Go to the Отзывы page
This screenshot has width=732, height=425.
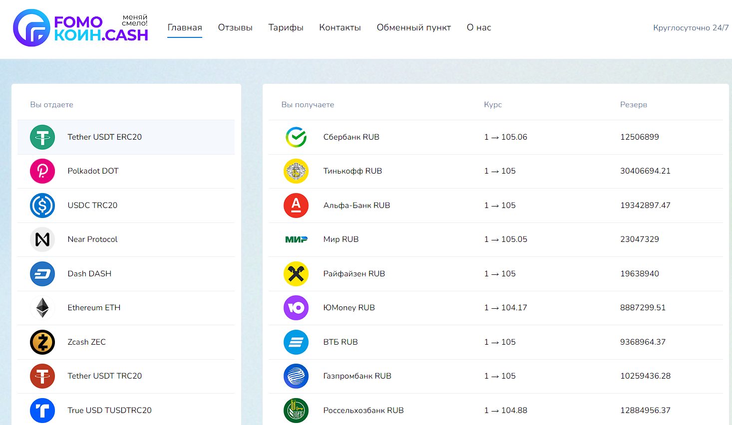235,27
